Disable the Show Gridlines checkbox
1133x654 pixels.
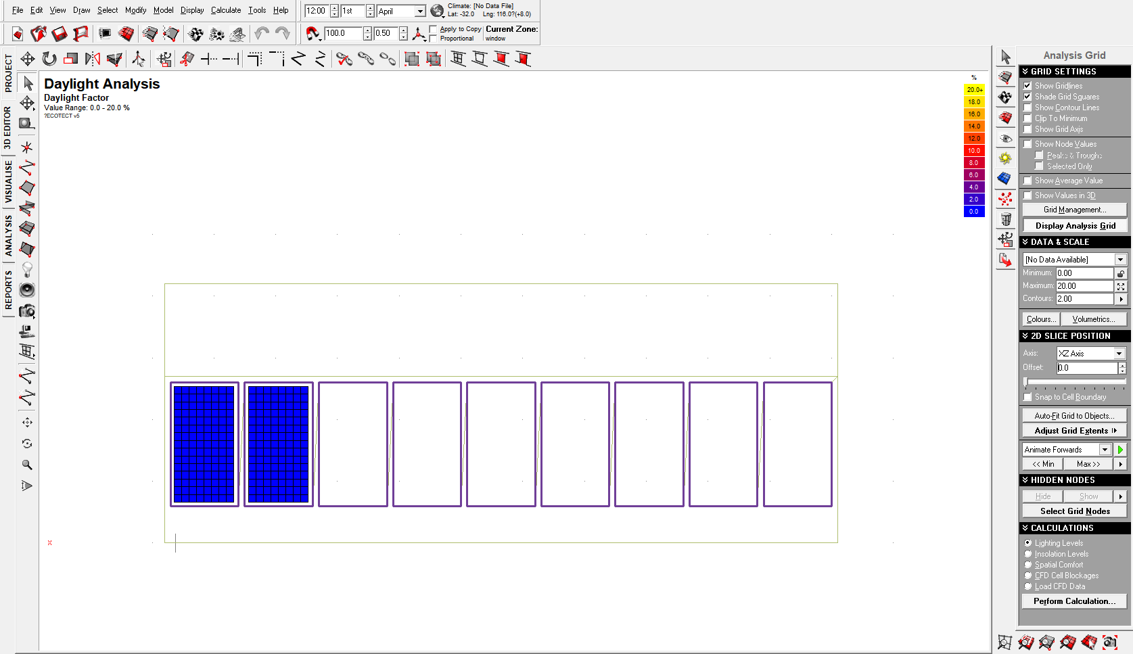coord(1027,86)
